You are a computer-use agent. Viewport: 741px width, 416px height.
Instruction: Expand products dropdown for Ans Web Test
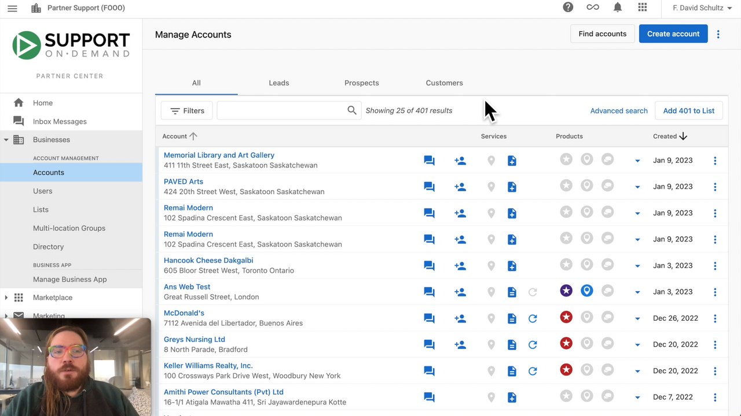point(637,292)
